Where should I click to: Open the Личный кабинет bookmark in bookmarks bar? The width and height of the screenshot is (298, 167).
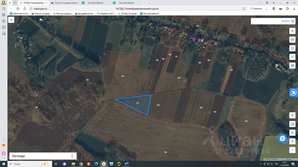tap(149, 14)
